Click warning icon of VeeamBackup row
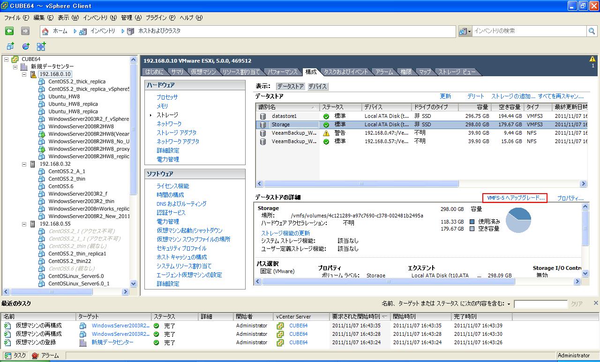The image size is (600, 362). tap(326, 133)
